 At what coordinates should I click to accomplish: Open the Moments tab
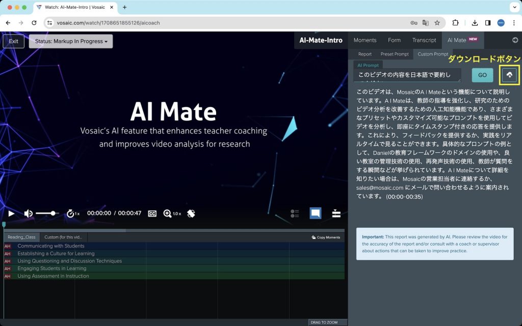pos(365,40)
